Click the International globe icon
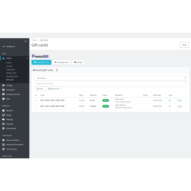Image resolution: width=191 pixels, height=191 pixels. pos(3,128)
